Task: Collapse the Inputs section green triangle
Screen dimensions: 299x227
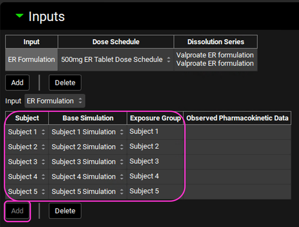Action: (x=19, y=16)
